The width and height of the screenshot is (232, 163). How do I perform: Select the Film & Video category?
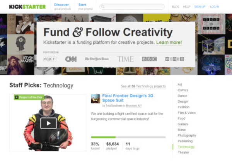(x=187, y=113)
